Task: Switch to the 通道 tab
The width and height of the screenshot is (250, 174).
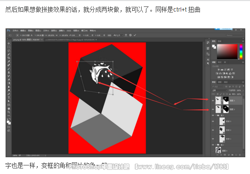Action: pyautogui.click(x=220, y=82)
